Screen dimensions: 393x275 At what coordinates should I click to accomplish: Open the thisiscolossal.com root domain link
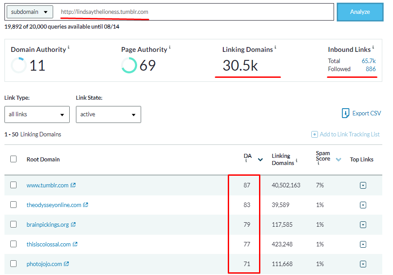click(x=49, y=244)
